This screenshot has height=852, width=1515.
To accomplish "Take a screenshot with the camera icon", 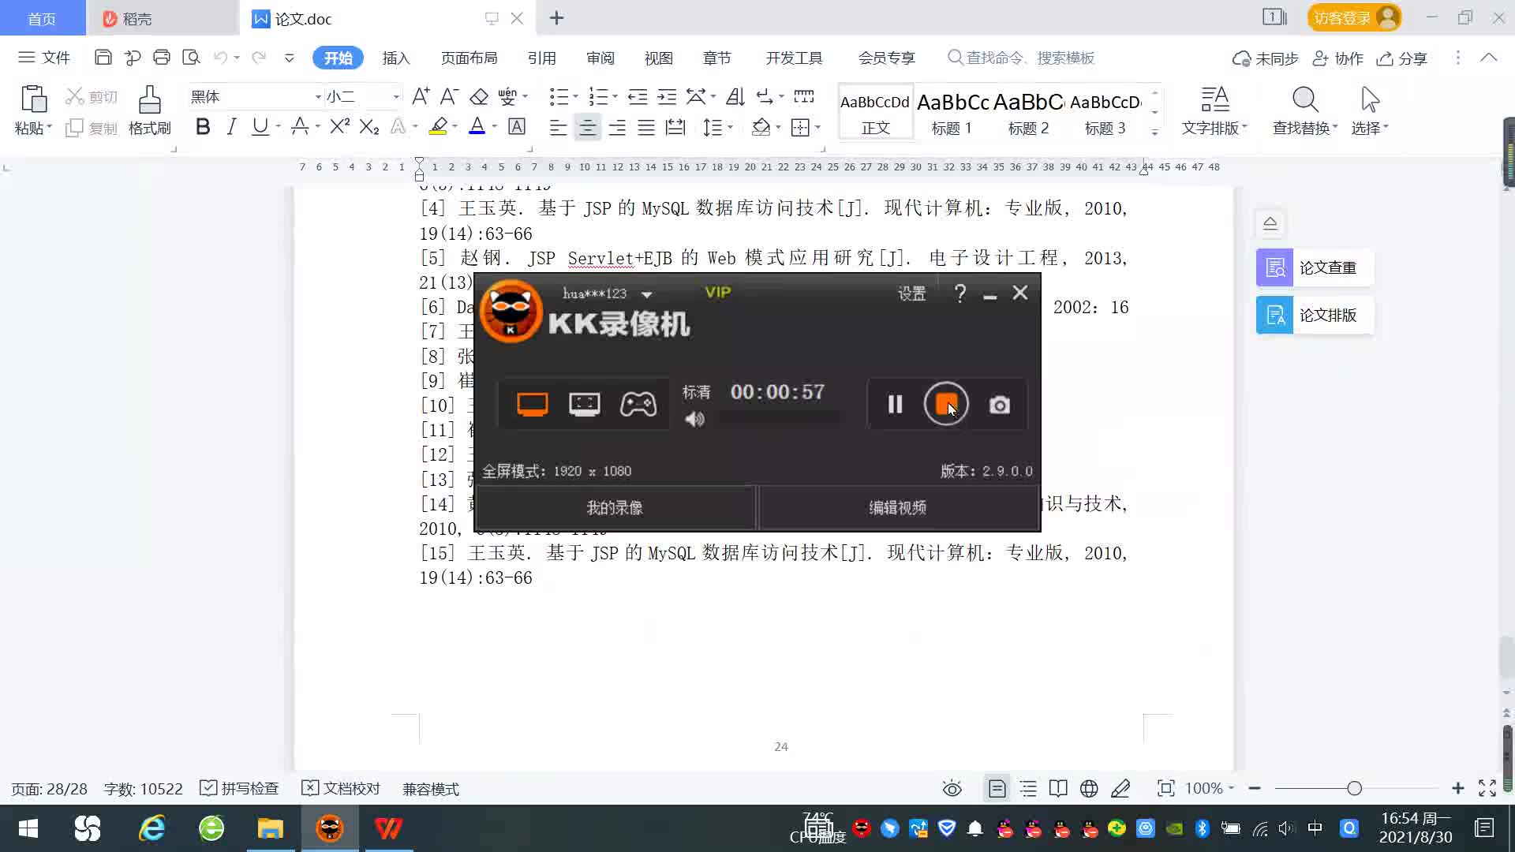I will [999, 405].
